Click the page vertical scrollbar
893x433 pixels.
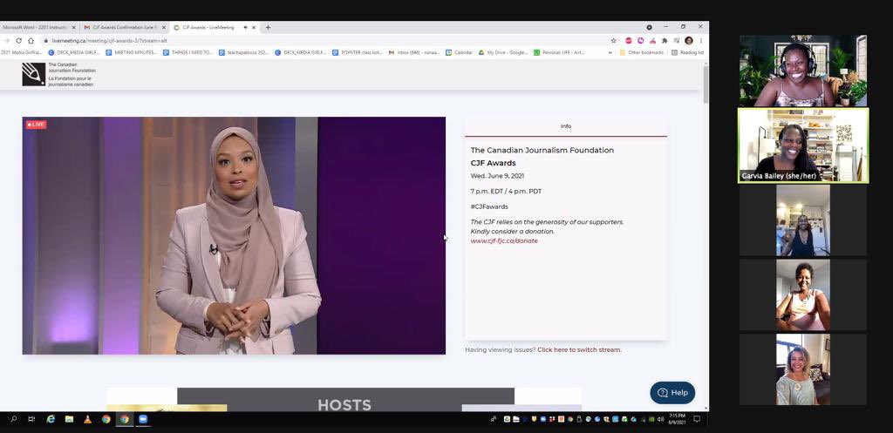[706, 85]
